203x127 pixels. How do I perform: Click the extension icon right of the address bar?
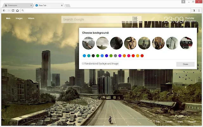(194, 10)
